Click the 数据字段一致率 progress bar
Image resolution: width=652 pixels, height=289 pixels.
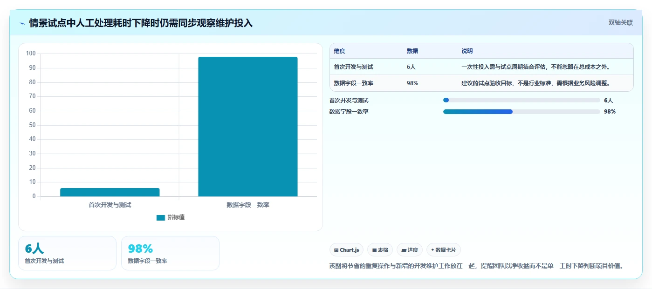(522, 112)
